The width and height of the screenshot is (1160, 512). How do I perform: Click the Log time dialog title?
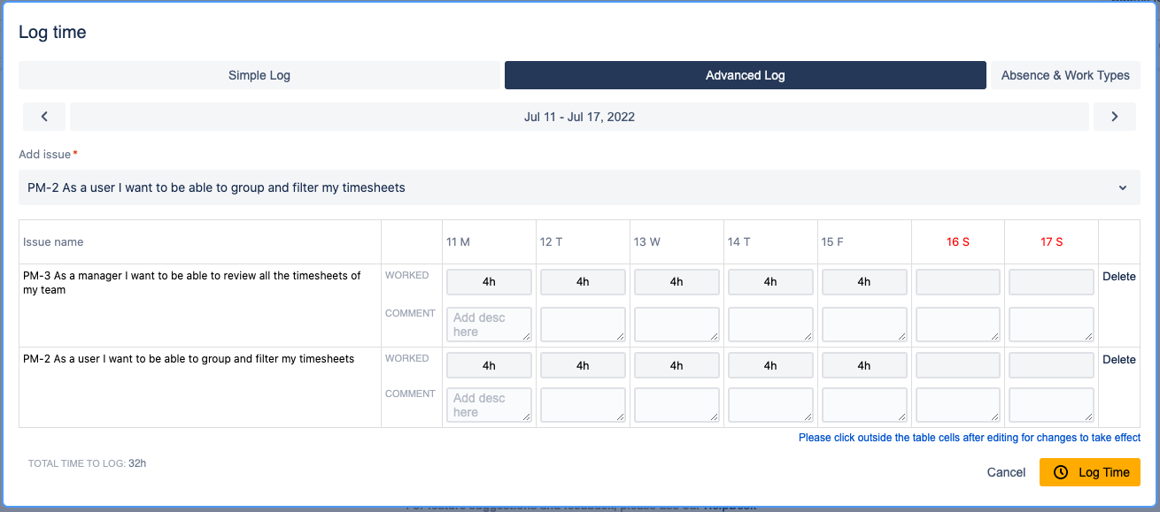(52, 33)
